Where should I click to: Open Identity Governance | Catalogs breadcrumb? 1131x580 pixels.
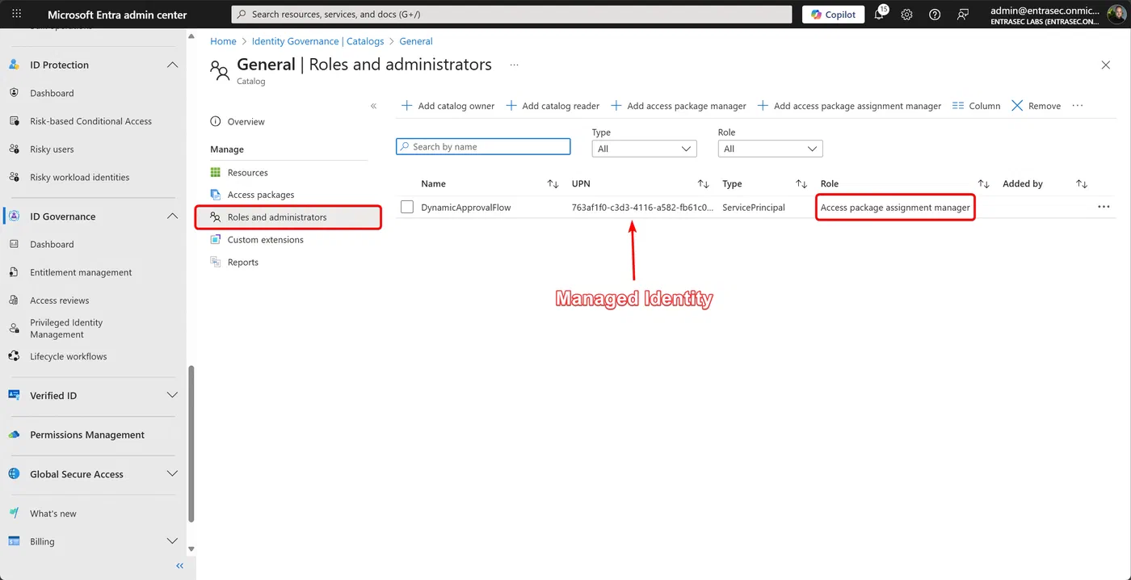[317, 41]
